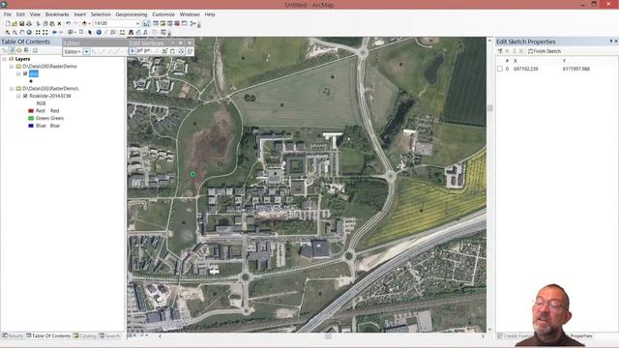Click the Print icon in toolbar

coord(29,23)
